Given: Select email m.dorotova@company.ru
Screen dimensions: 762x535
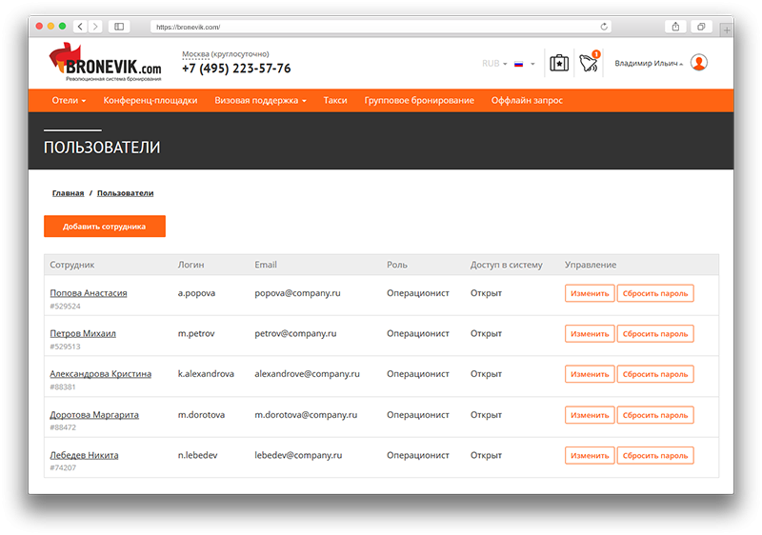Looking at the screenshot, I should coord(306,415).
